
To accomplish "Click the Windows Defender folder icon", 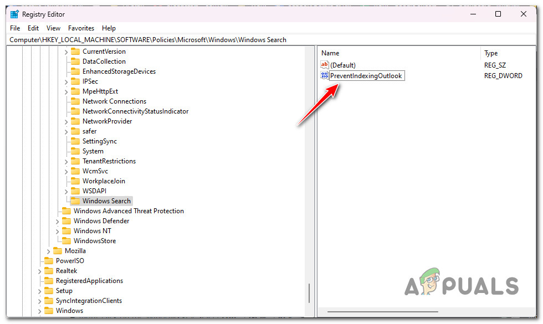I will coord(66,221).
